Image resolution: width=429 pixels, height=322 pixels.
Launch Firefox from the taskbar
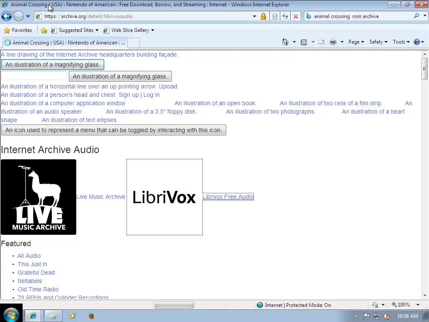(x=92, y=316)
